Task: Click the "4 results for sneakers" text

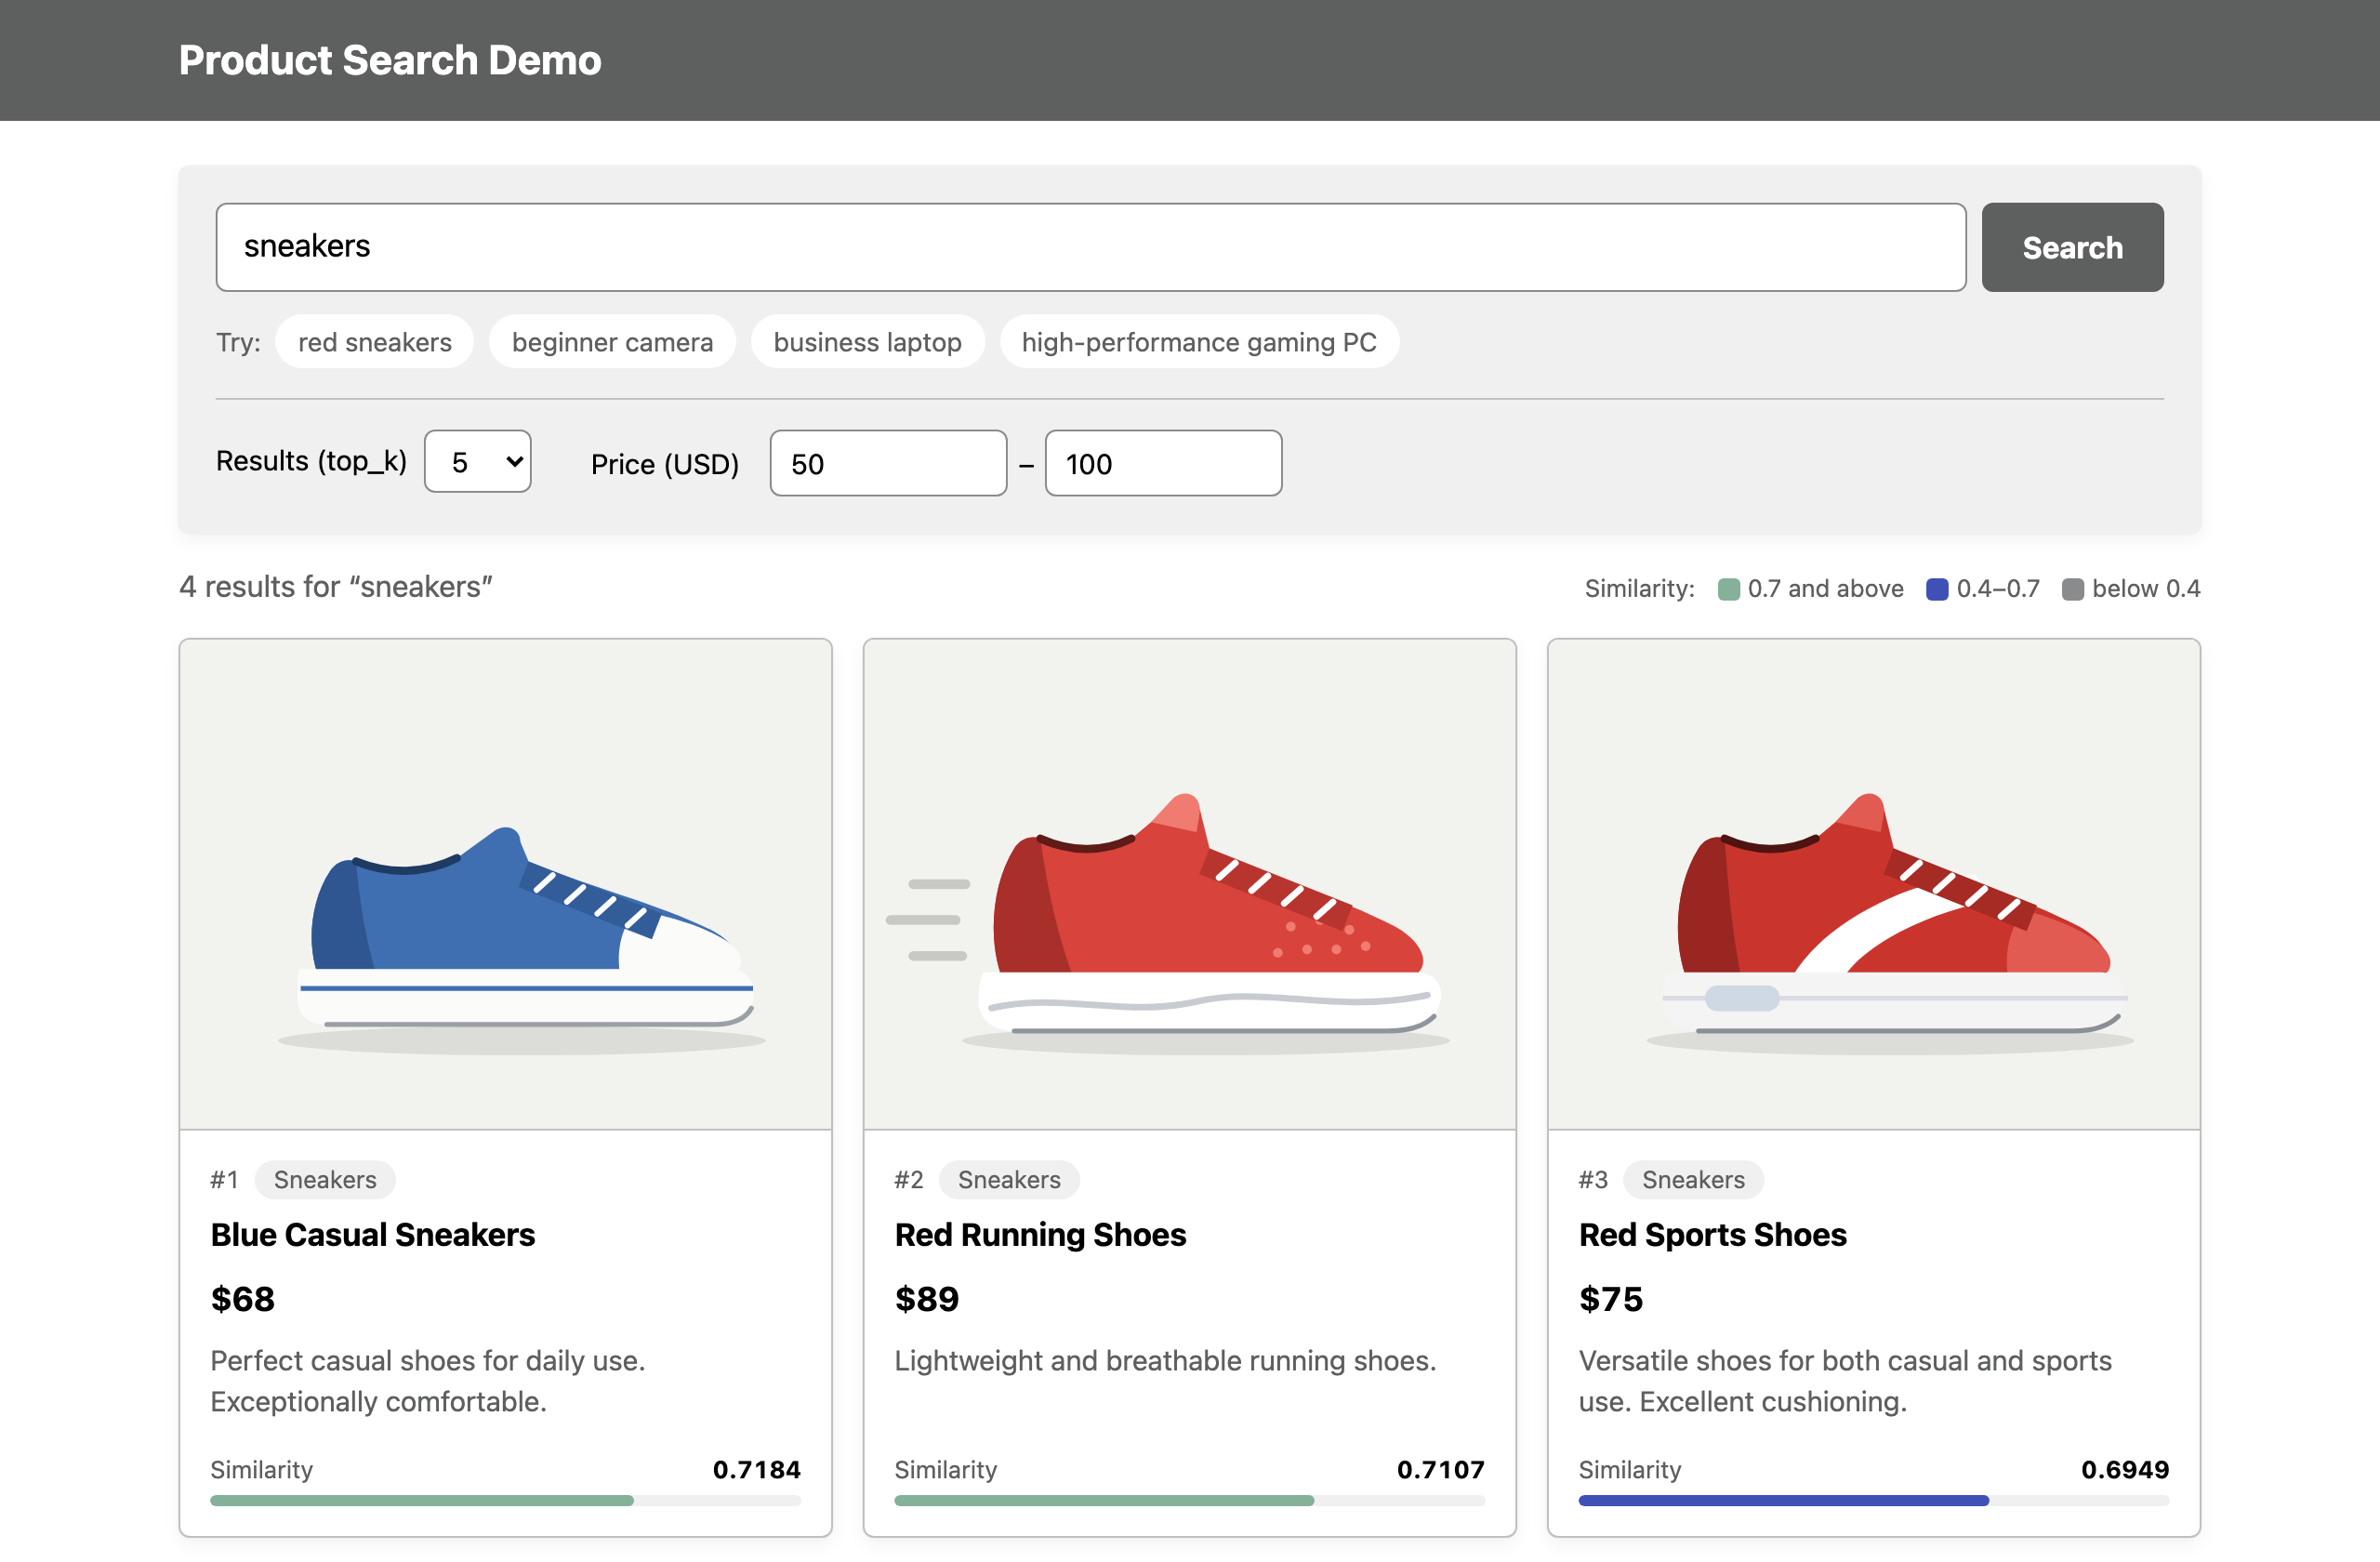Action: tap(336, 587)
